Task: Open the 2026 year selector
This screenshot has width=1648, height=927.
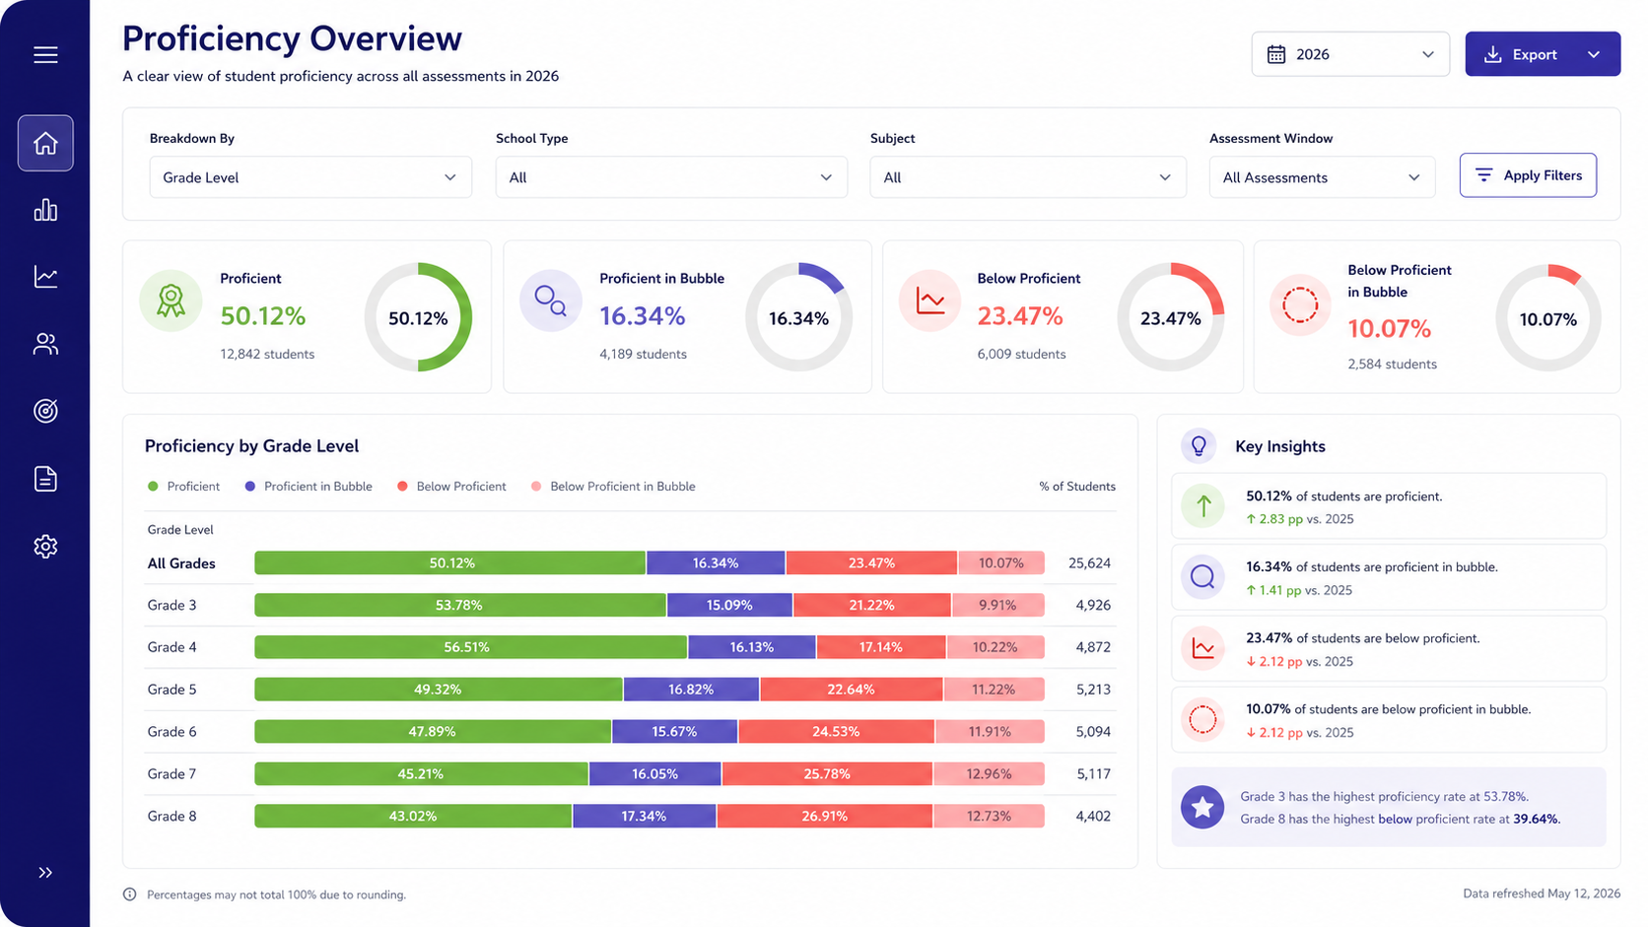Action: click(1350, 54)
